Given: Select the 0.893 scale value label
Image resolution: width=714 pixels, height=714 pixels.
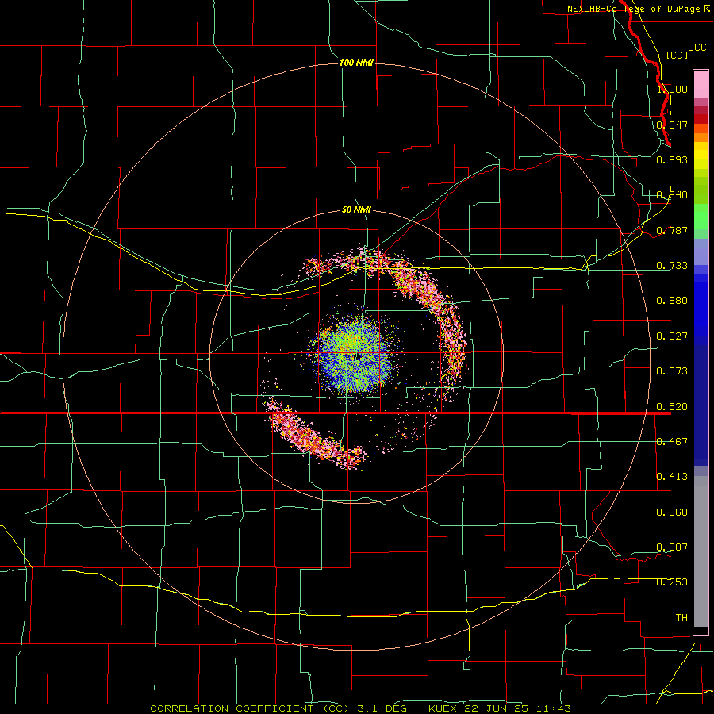Looking at the screenshot, I should click(672, 159).
